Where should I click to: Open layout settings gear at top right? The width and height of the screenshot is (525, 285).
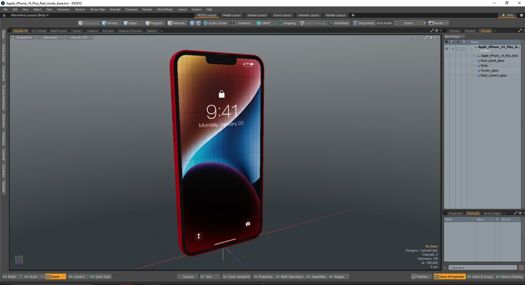(x=521, y=15)
